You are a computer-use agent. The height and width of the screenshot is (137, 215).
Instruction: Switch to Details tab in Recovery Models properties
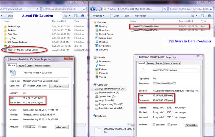(29, 66)
